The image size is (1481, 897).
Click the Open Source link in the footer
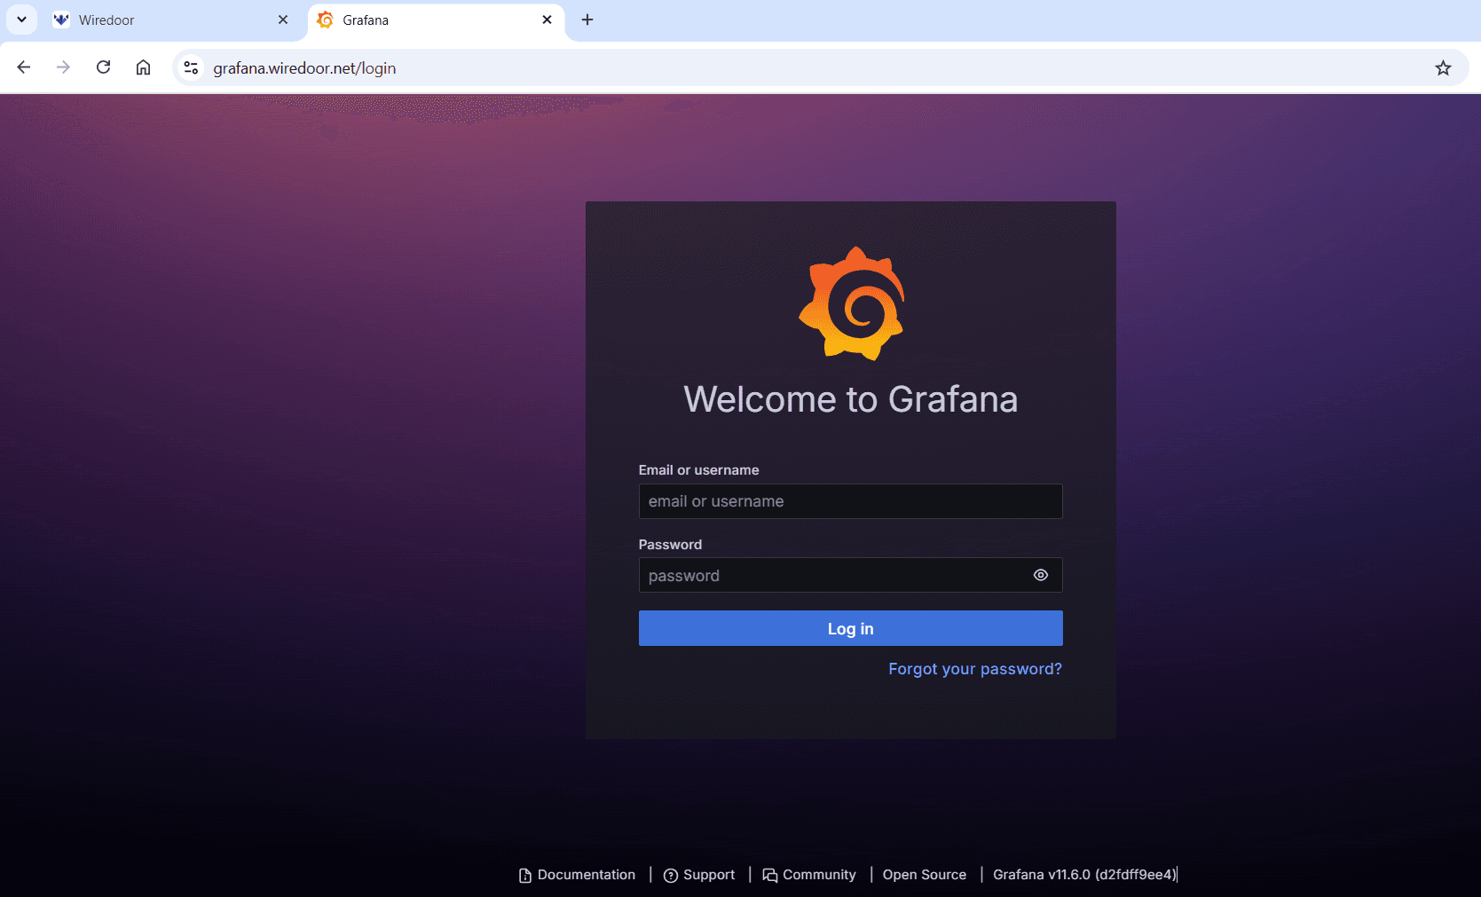click(x=924, y=875)
